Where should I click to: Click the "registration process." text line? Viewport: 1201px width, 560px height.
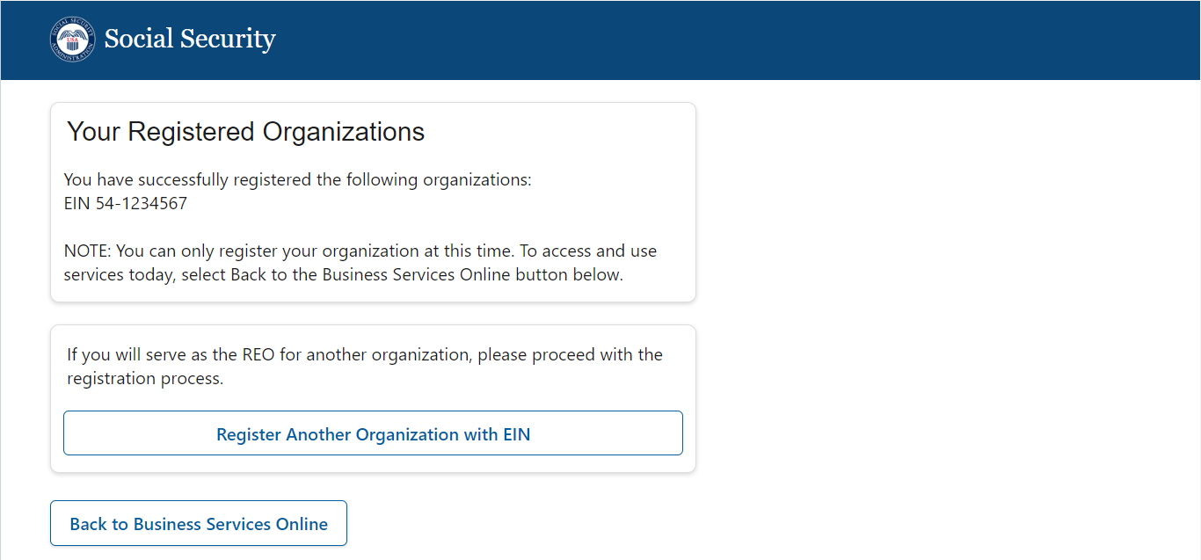tap(145, 379)
